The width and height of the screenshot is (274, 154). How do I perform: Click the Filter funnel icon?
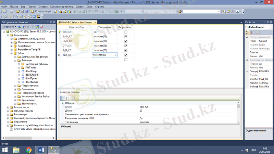click(33, 27)
